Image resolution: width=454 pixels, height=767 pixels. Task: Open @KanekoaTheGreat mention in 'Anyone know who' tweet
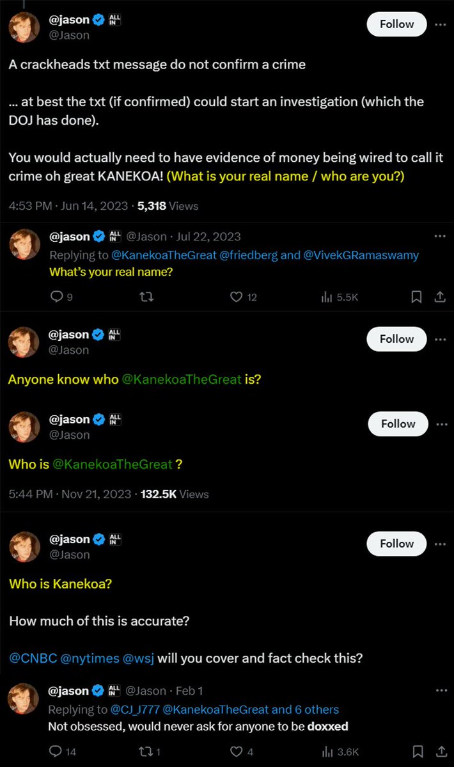tap(182, 379)
